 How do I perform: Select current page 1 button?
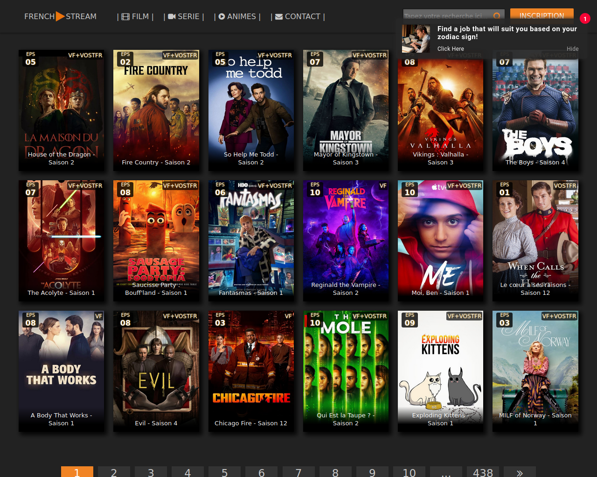(x=77, y=472)
